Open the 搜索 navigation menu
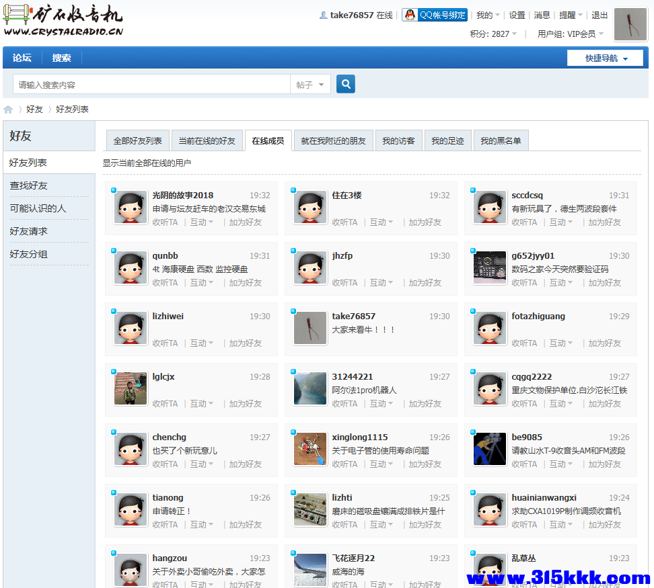Screen dimensions: 654x588 [x=61, y=58]
